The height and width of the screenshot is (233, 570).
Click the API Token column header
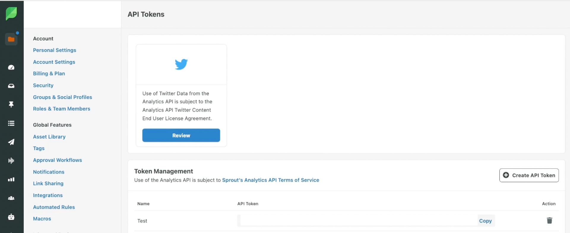tap(248, 204)
